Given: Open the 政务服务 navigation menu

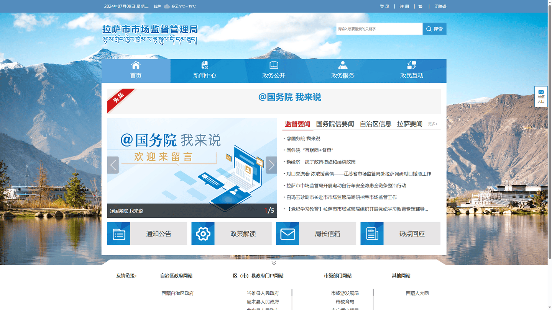Looking at the screenshot, I should [343, 71].
